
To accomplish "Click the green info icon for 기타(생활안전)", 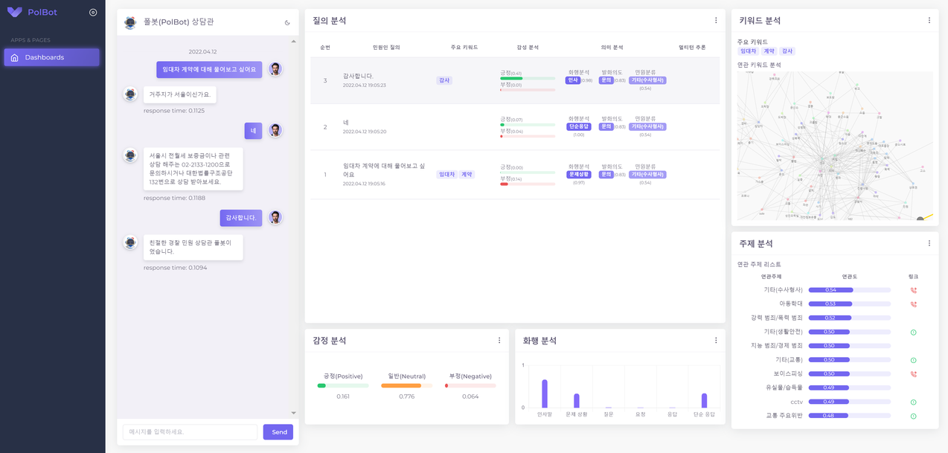I will click(914, 332).
